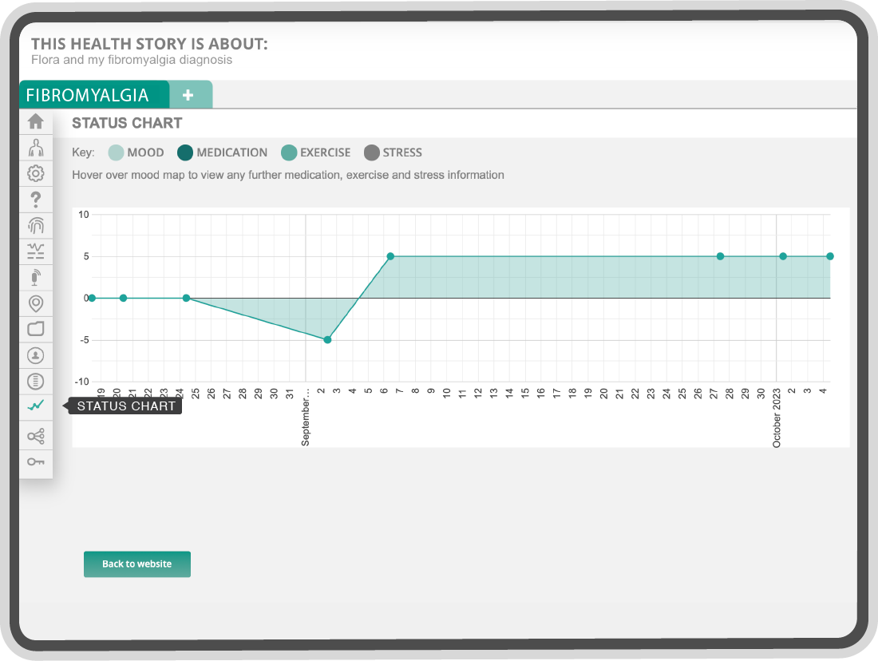Open the settings gear sidebar icon
Screen dimensions: 878x661
(x=36, y=174)
